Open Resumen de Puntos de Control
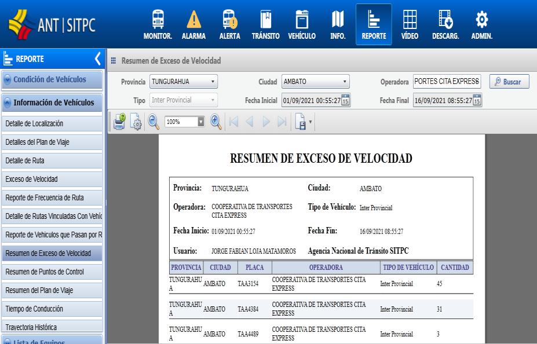537x344 pixels. (52, 272)
